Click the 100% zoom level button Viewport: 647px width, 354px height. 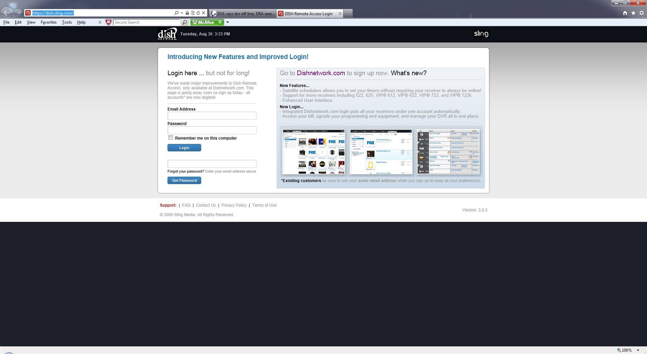click(624, 350)
